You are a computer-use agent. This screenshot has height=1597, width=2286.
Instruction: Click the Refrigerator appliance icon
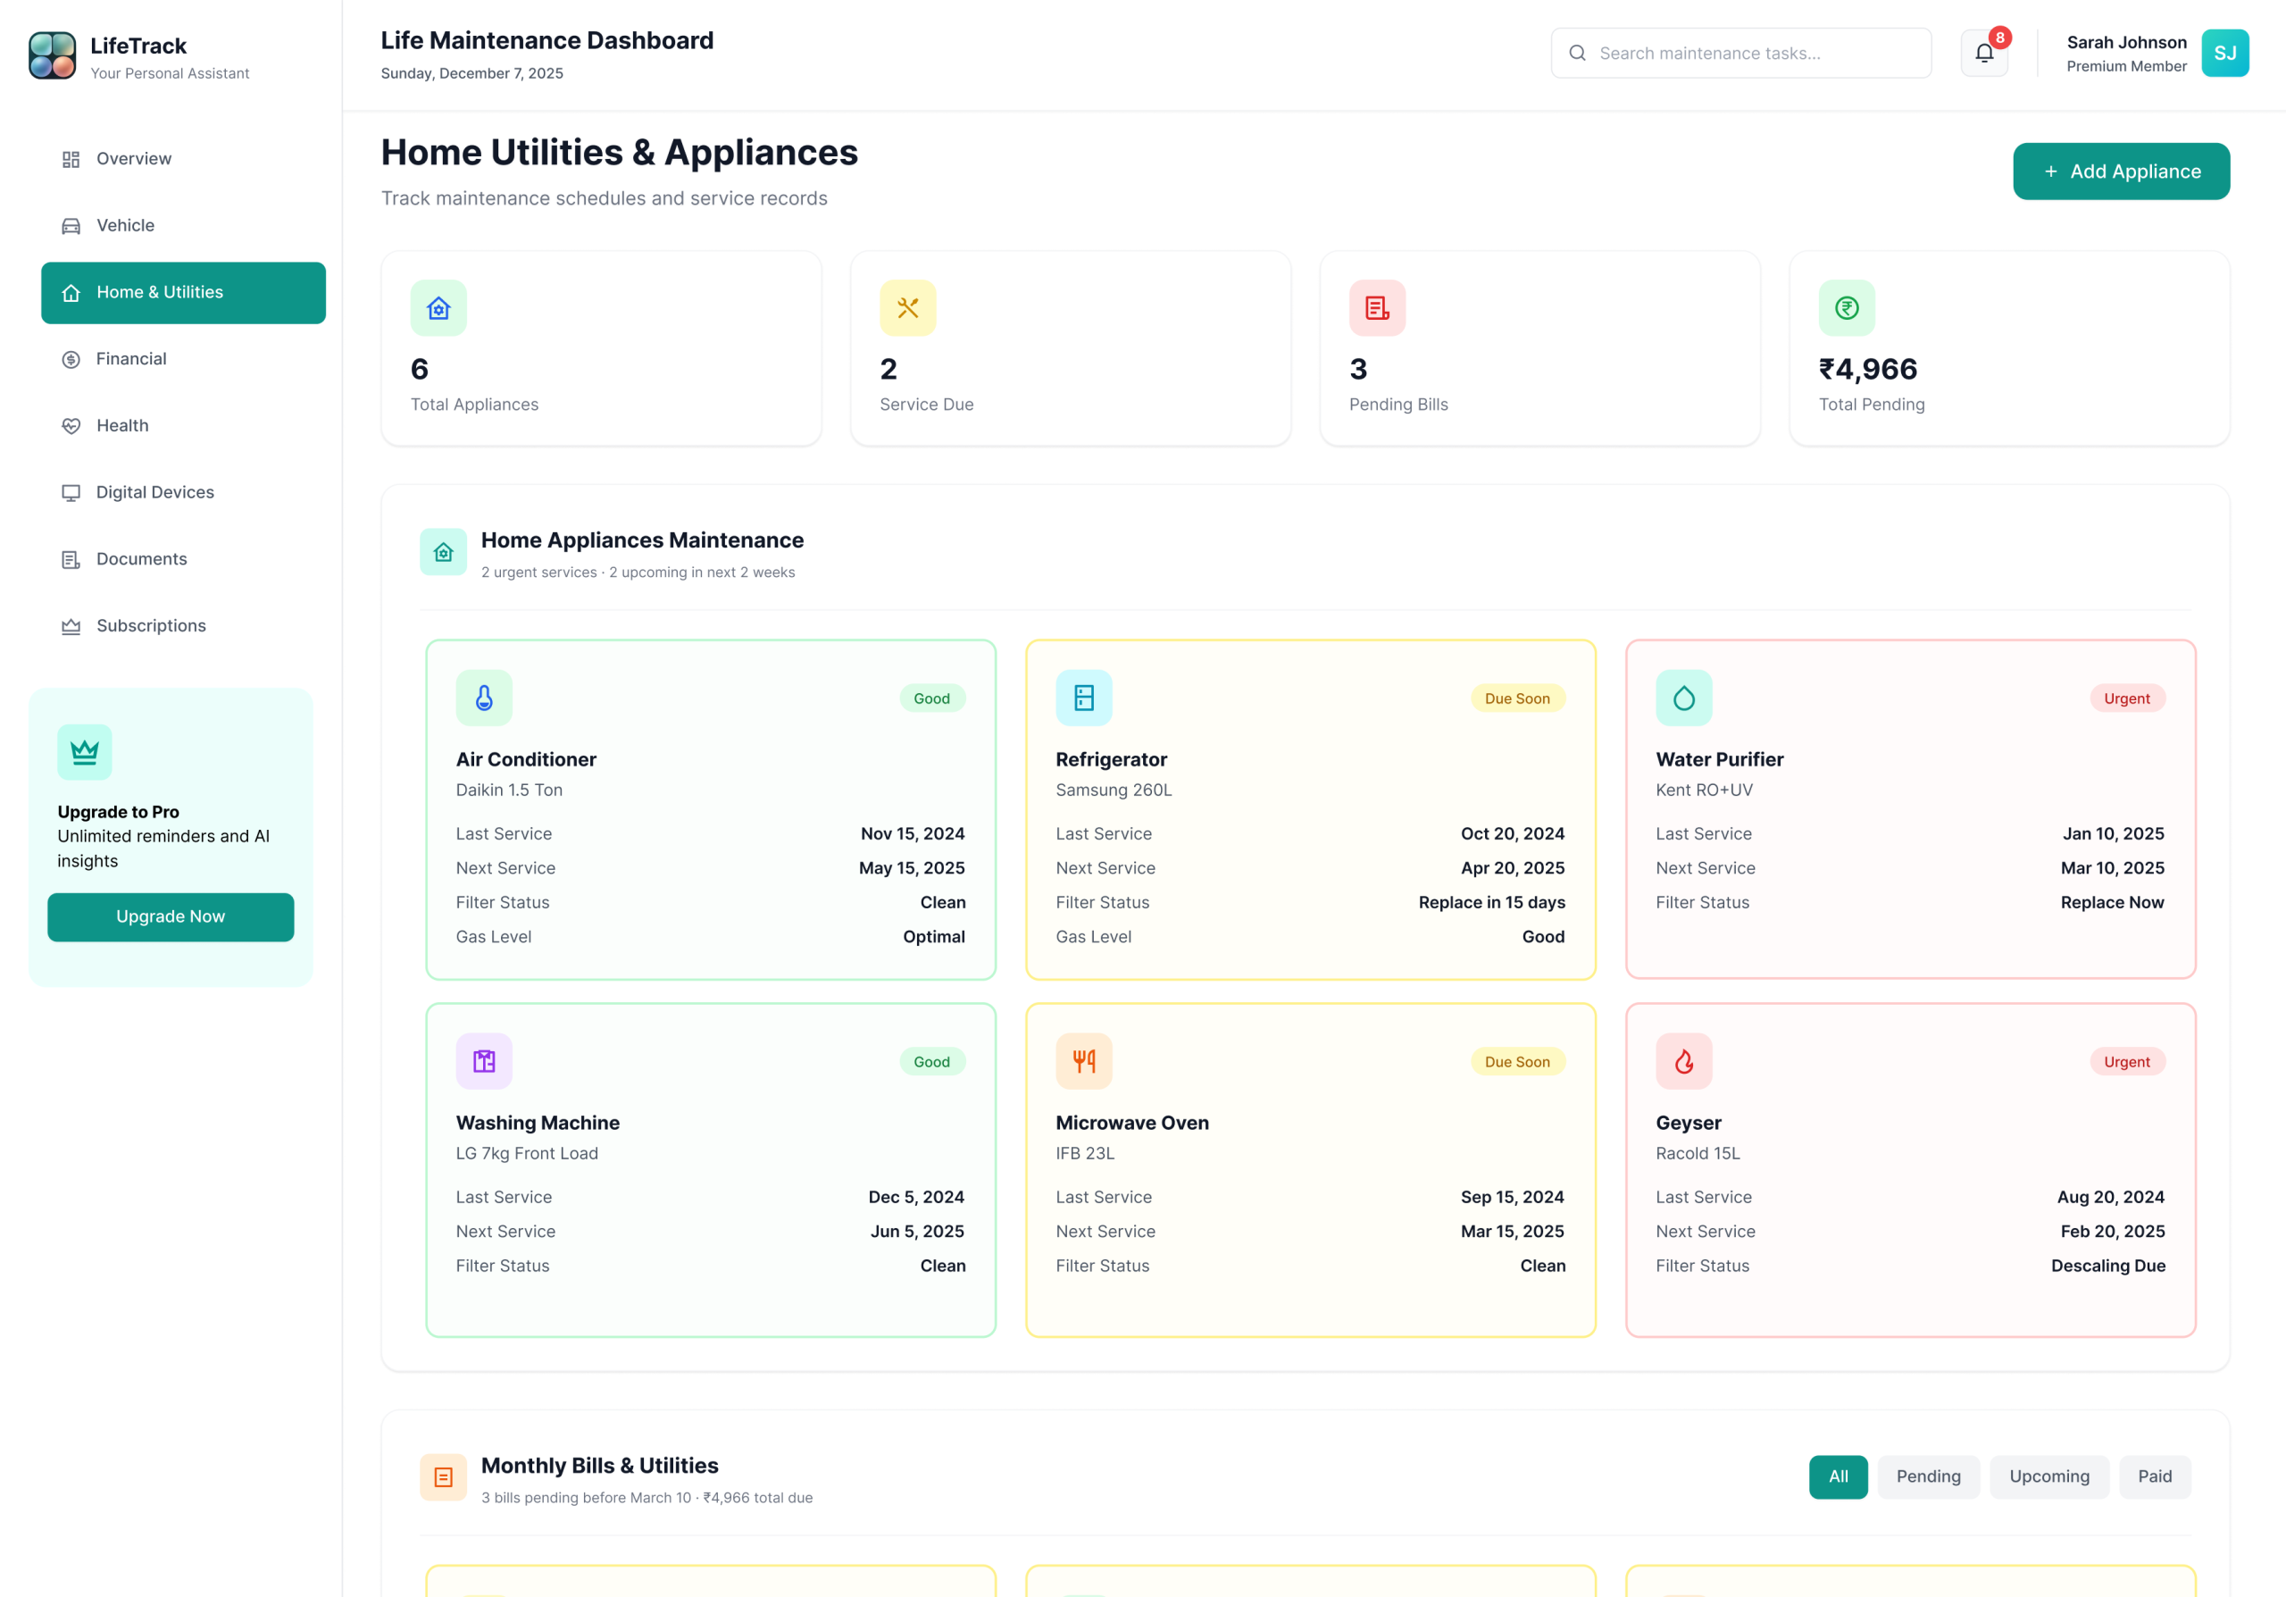click(x=1084, y=697)
